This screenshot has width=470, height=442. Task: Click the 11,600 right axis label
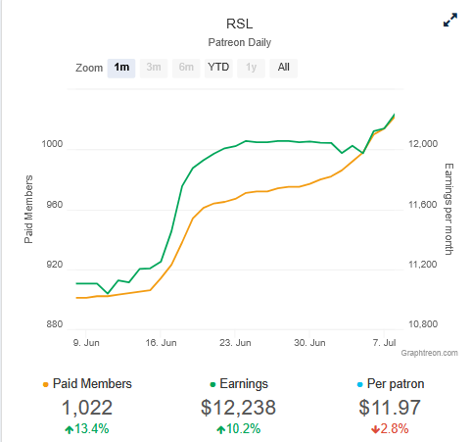coord(423,205)
